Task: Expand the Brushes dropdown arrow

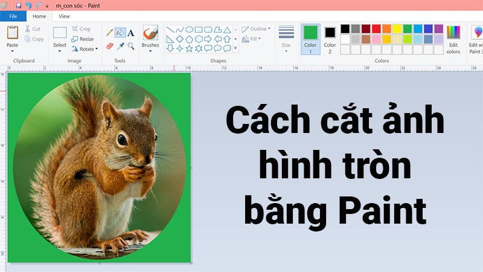Action: 150,51
